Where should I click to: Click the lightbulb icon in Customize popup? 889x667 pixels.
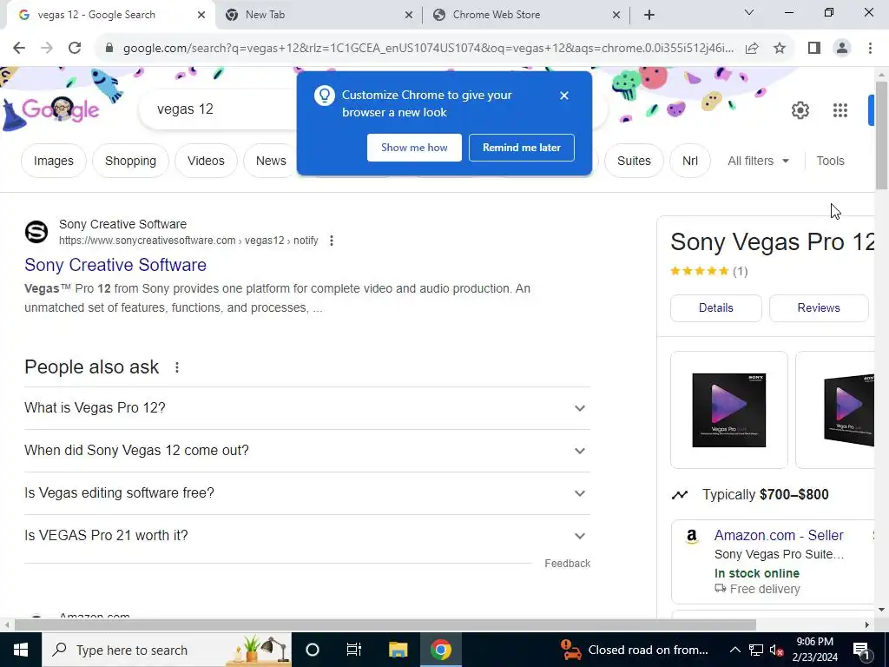325,96
